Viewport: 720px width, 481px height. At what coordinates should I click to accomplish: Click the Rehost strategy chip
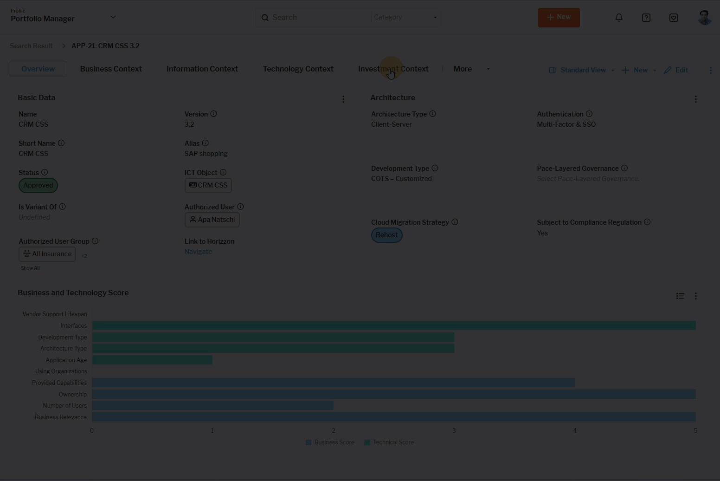386,235
